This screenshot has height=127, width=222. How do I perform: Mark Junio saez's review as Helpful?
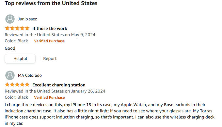coord(20,58)
